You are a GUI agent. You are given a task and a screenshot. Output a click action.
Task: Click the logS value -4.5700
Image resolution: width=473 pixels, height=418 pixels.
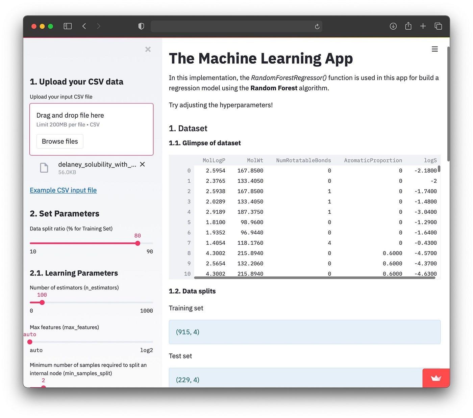425,253
